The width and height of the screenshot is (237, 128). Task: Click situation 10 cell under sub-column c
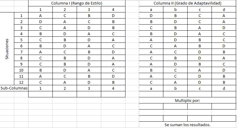(x=199, y=70)
